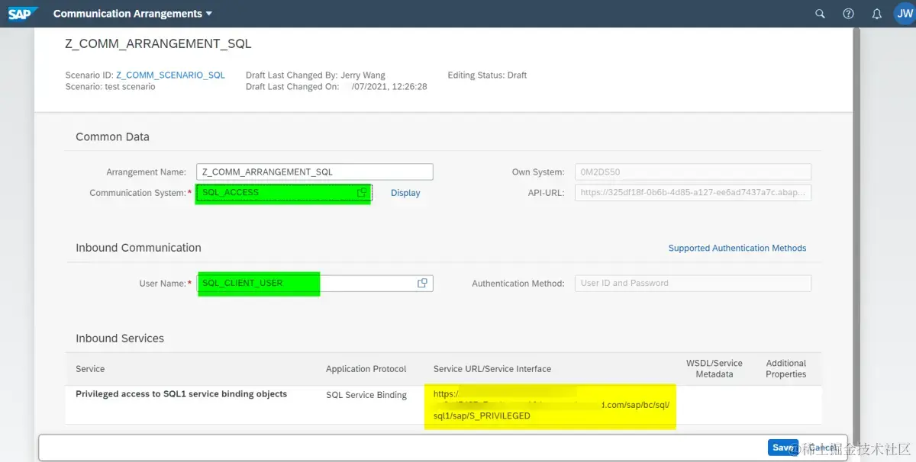This screenshot has width=916, height=462.
Task: Open value help for User Name field
Action: pyautogui.click(x=422, y=283)
